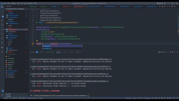Open userSchema.ts path link in terminal
The height and width of the screenshot is (101, 179).
click(69, 81)
